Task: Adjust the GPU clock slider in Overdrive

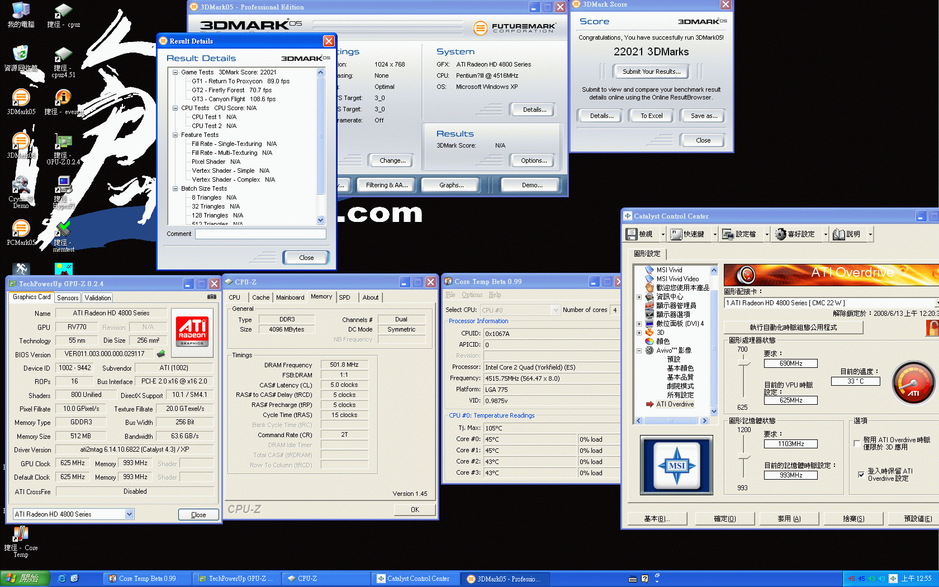Action: pyautogui.click(x=743, y=364)
